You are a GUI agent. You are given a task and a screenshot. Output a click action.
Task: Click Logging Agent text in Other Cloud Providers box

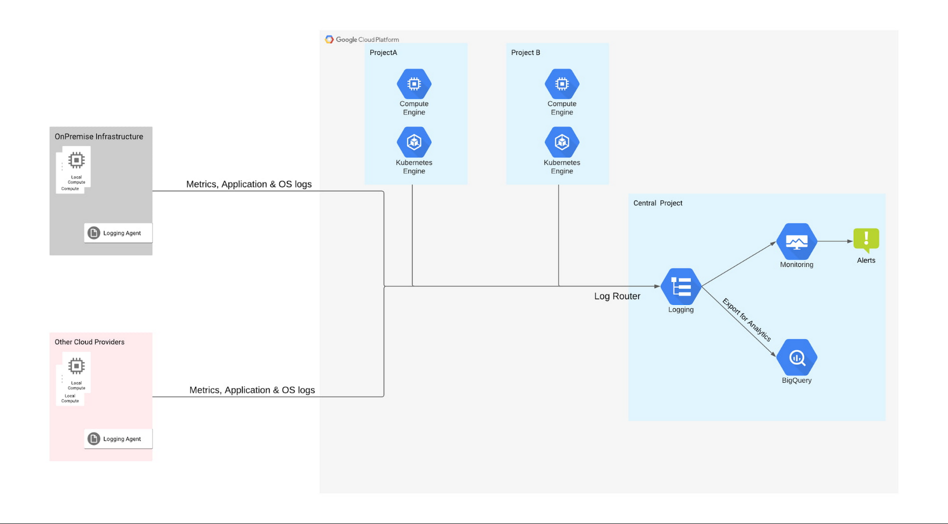point(122,439)
